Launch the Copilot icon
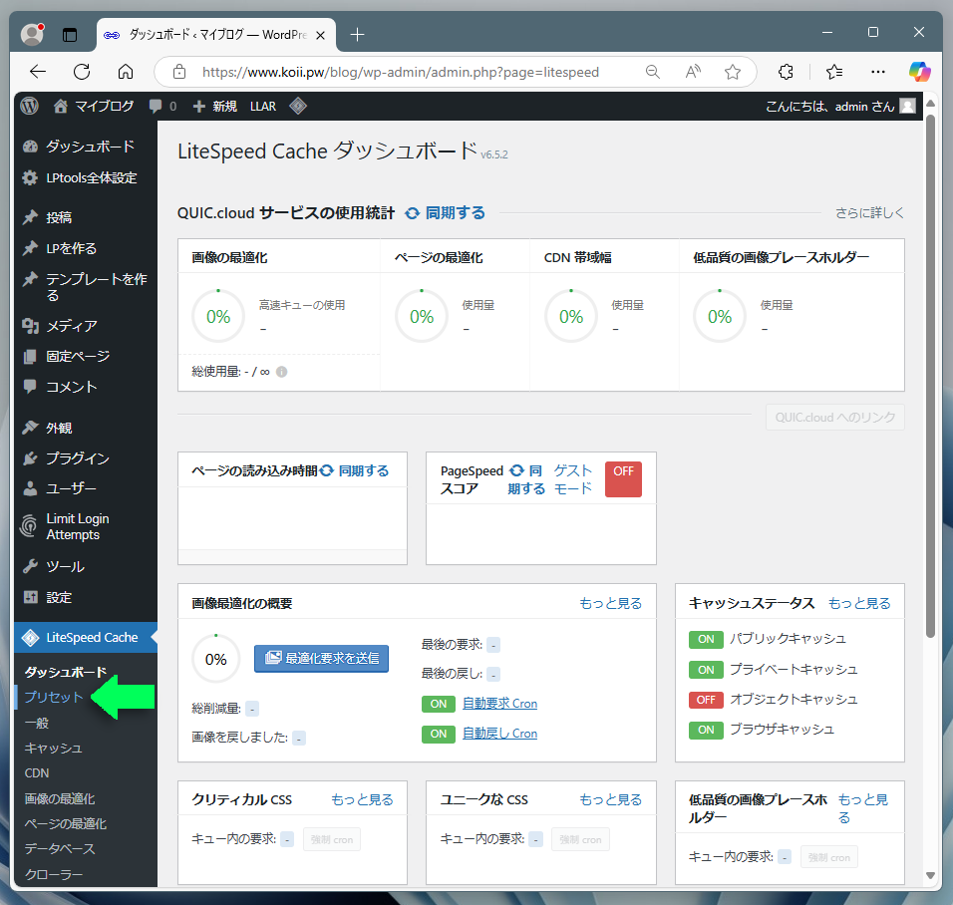The image size is (953, 905). coord(919,72)
